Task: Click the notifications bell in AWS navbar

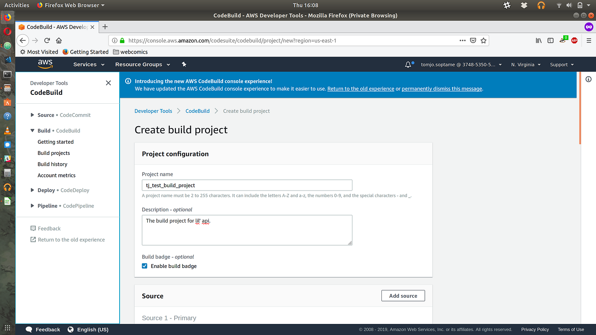Action: [x=408, y=64]
